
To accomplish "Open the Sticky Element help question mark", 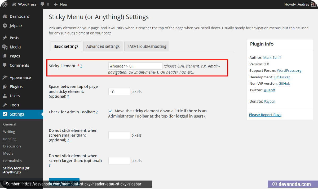I will pyautogui.click(x=81, y=66).
